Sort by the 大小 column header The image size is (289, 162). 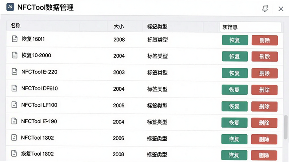point(118,26)
